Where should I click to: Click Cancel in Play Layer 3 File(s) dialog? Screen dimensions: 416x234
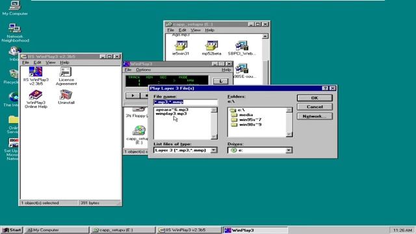tap(315, 107)
